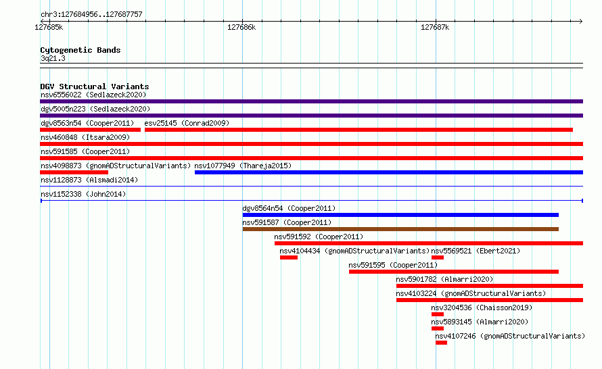The width and height of the screenshot is (602, 369).
Task: Open the dgv8563n54 (Cooper2011) variant label
Action: (x=87, y=123)
